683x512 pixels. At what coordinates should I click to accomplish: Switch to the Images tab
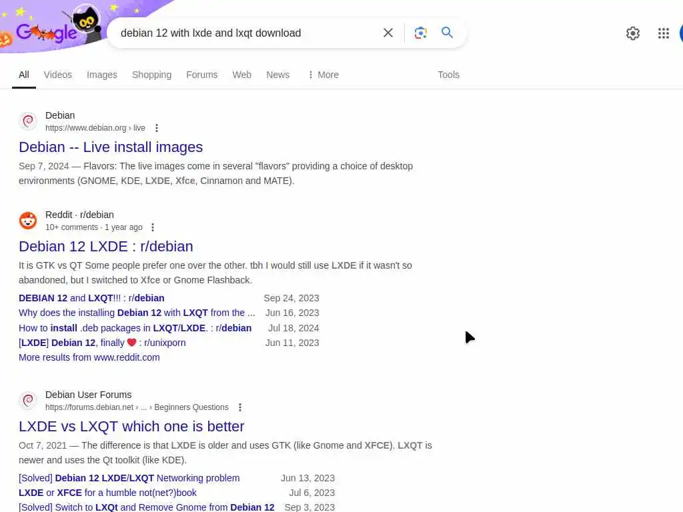102,75
